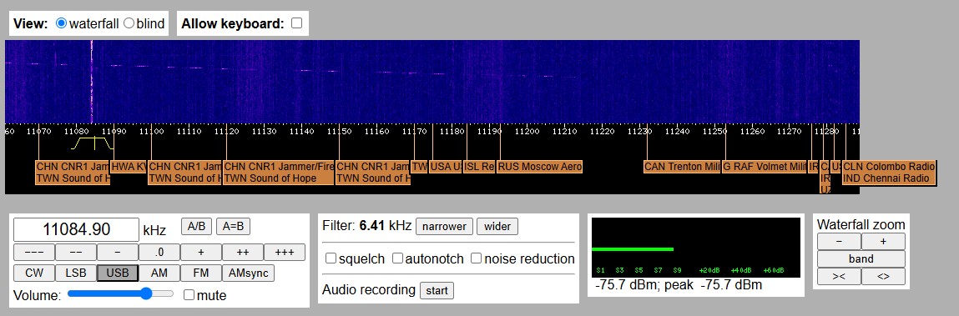Turn on noise reduction checkbox
Screen dimensions: 959x316
476,258
